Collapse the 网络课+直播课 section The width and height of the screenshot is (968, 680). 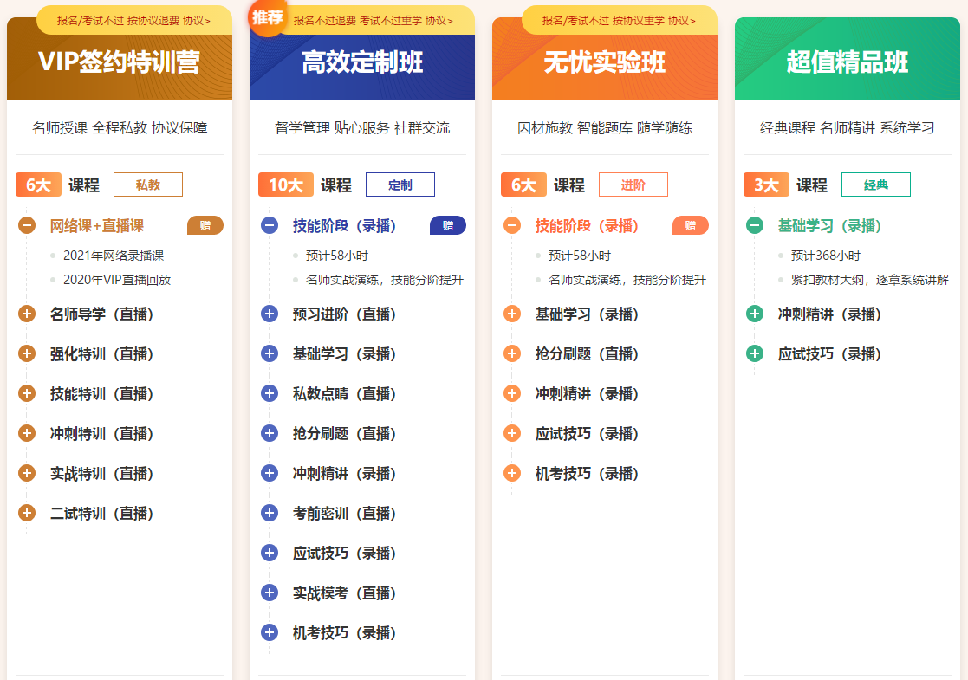[x=26, y=223]
